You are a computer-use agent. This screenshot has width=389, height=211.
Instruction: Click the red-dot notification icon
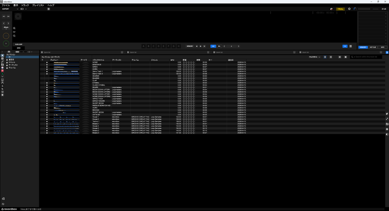click(x=331, y=9)
